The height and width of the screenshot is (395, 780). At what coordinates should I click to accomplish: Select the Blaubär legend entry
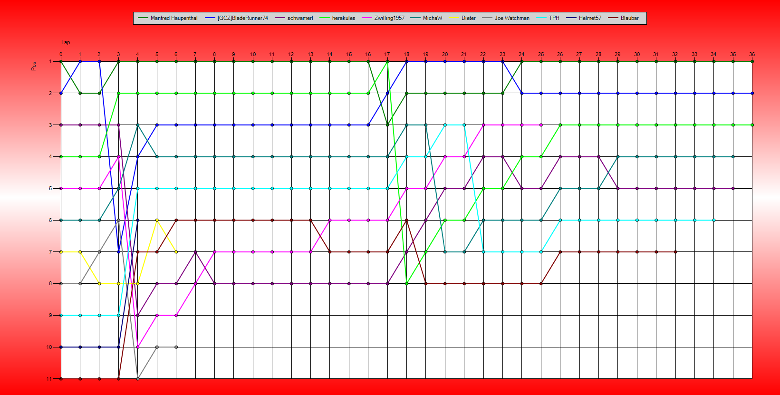point(623,18)
